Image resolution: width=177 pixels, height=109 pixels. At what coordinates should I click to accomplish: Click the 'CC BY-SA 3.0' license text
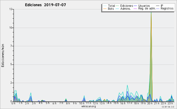click(168, 107)
